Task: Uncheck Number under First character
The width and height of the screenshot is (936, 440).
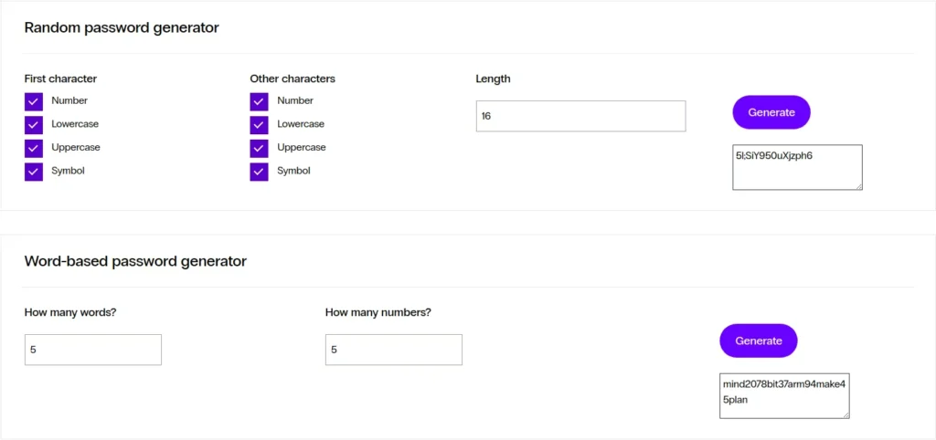Action: tap(34, 101)
